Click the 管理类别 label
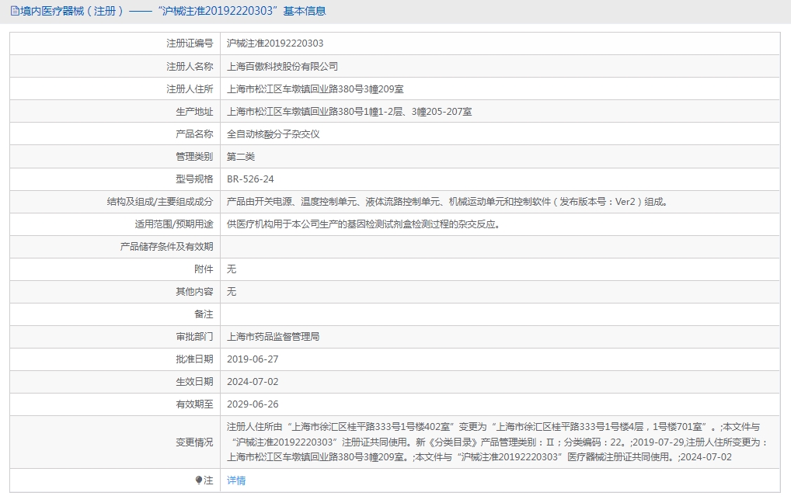This screenshot has width=791, height=496. pos(194,156)
